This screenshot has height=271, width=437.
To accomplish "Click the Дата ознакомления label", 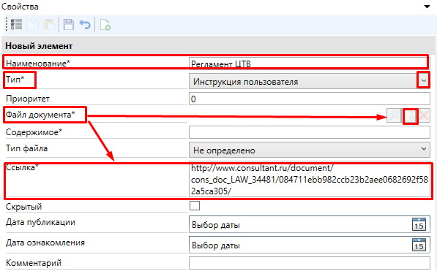I will 45,243.
